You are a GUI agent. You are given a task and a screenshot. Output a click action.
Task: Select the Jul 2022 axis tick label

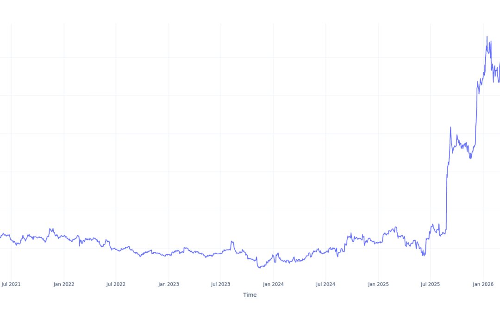[116, 284]
